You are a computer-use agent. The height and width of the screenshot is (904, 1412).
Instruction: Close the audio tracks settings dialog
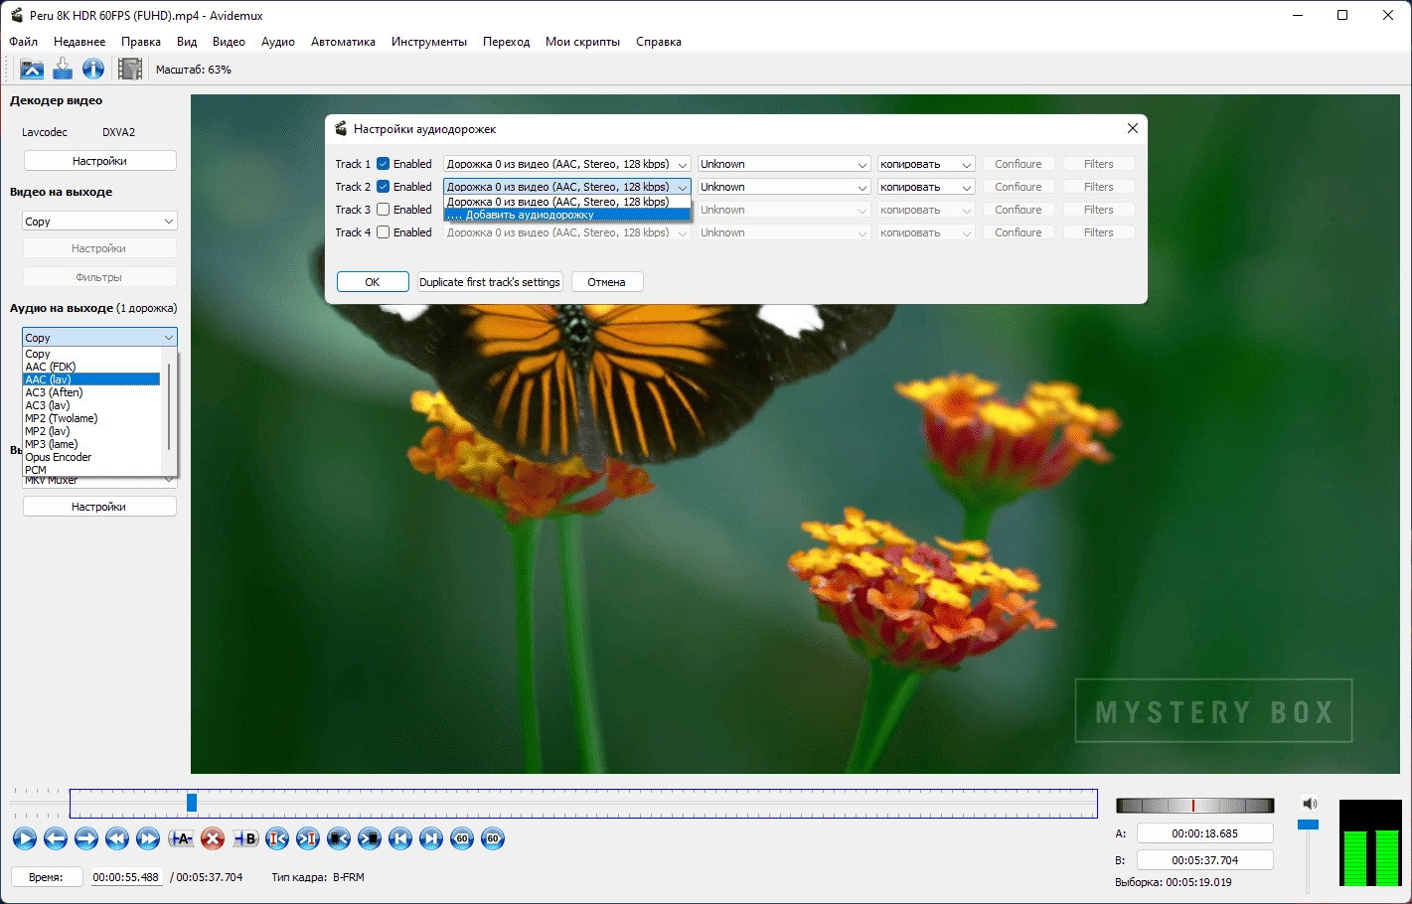click(1132, 128)
